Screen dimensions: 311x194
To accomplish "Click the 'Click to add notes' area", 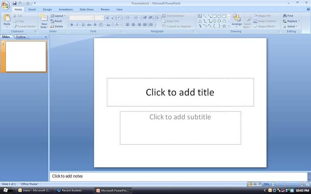I will pos(178,176).
